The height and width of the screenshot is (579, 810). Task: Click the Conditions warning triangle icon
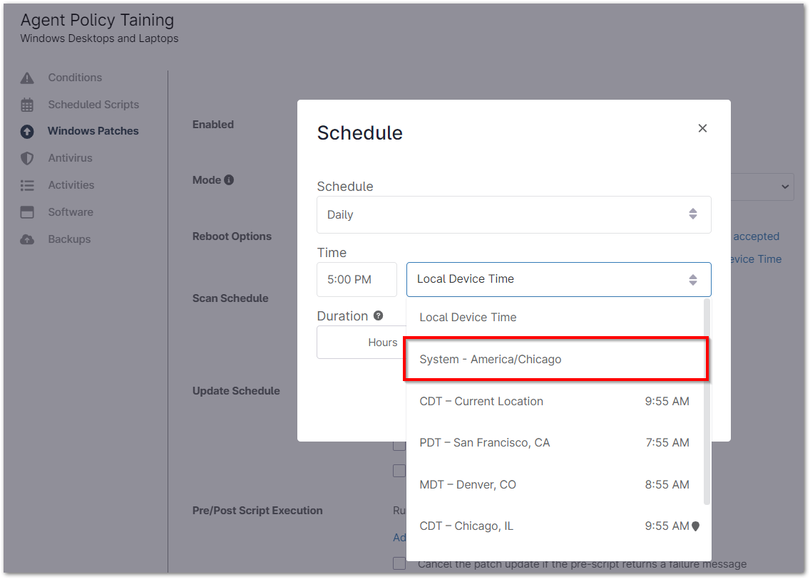click(x=27, y=78)
